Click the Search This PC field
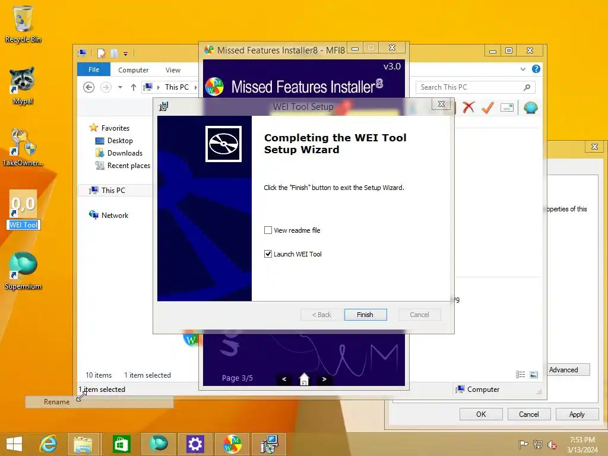The width and height of the screenshot is (608, 456). (476, 87)
